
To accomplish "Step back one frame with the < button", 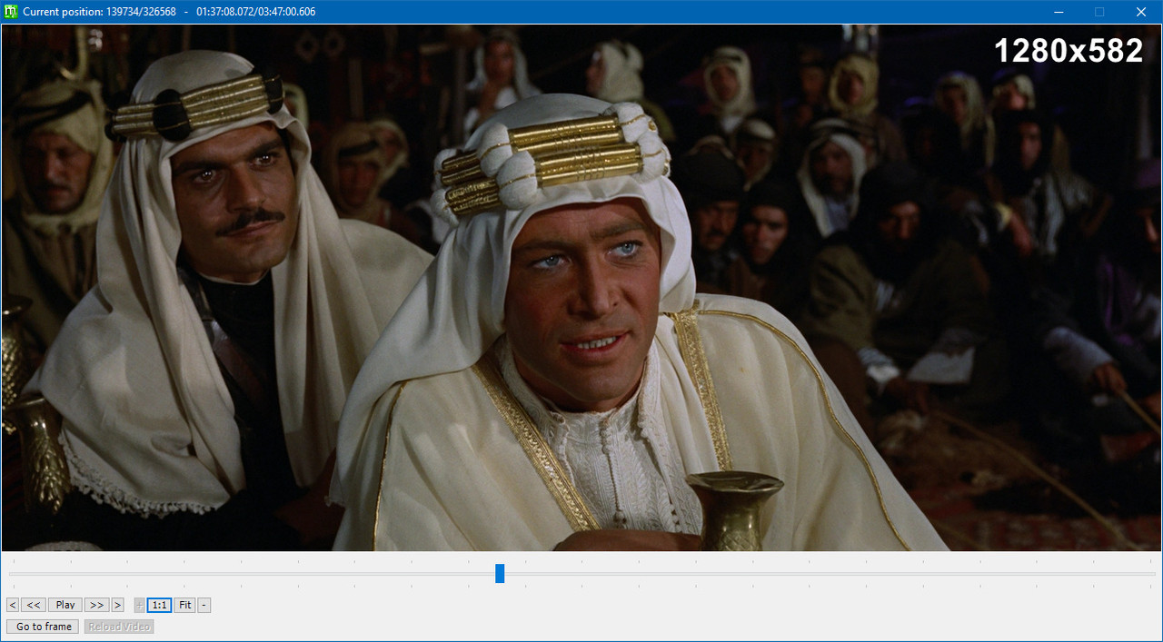I will (x=13, y=605).
